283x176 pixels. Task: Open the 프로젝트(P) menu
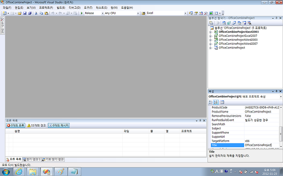point(46,7)
